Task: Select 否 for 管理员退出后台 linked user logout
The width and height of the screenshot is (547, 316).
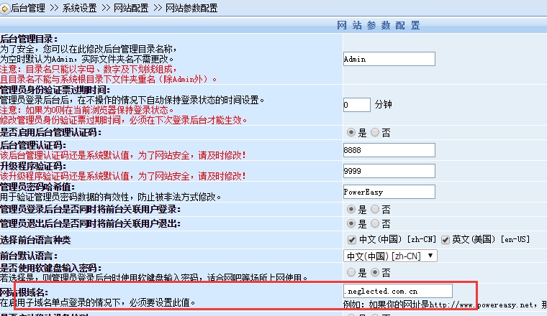Action: pos(375,224)
